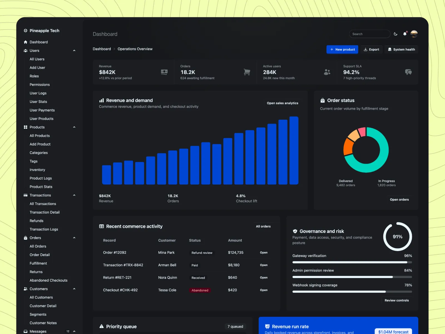445x334 pixels.
Task: Click the Revenue cash icon in stat card
Action: pos(164,72)
